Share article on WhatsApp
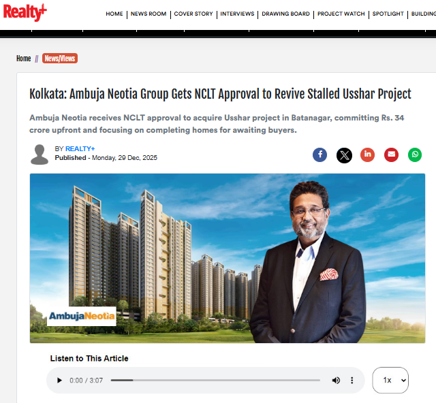This screenshot has width=436, height=403. coord(415,155)
